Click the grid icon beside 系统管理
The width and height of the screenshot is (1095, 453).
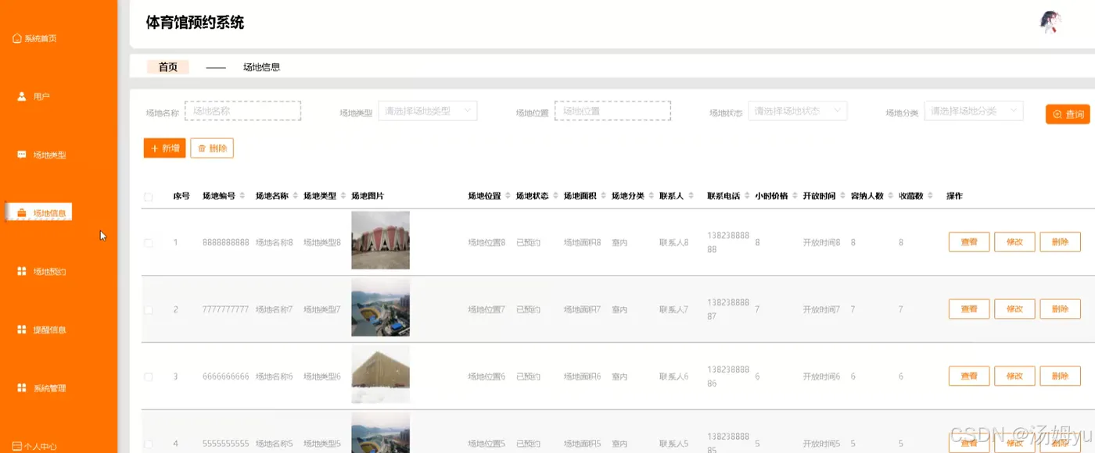pos(22,388)
